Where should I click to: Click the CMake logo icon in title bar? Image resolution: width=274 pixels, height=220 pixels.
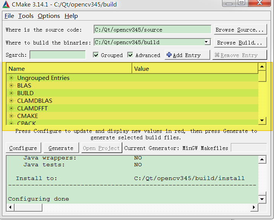pyautogui.click(x=6, y=4)
